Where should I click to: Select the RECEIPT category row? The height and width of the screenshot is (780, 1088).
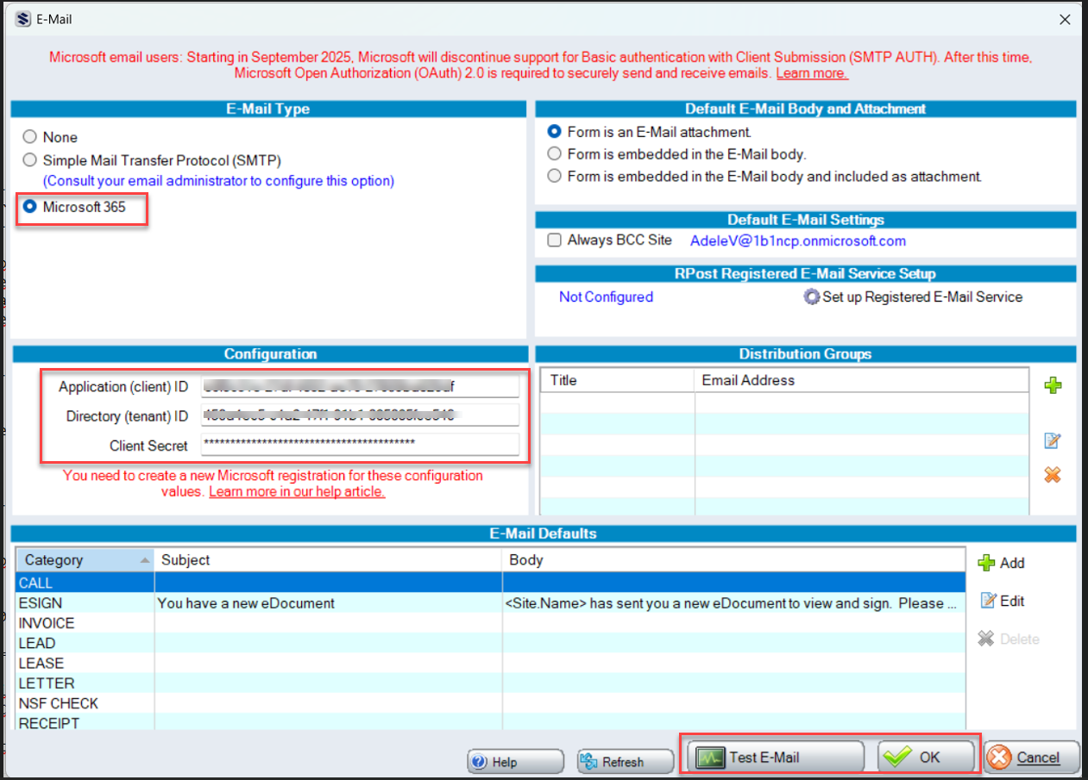coord(490,722)
